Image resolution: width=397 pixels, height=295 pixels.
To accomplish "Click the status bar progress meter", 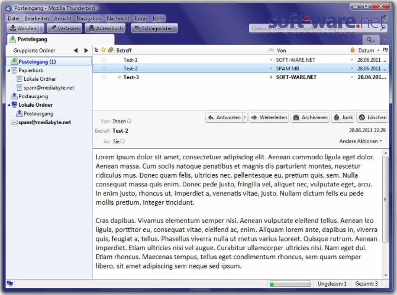I will coord(290,284).
